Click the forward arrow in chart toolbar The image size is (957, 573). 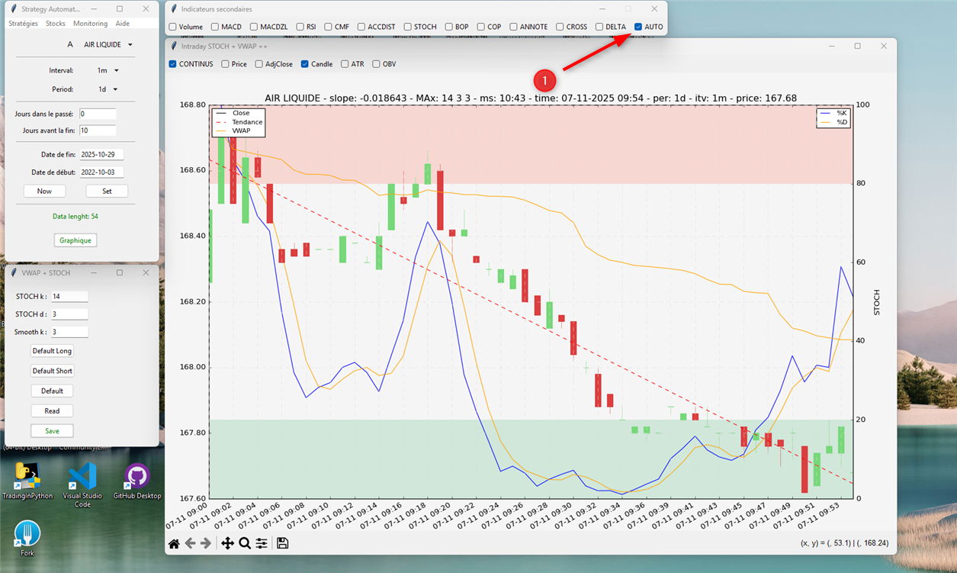click(206, 543)
